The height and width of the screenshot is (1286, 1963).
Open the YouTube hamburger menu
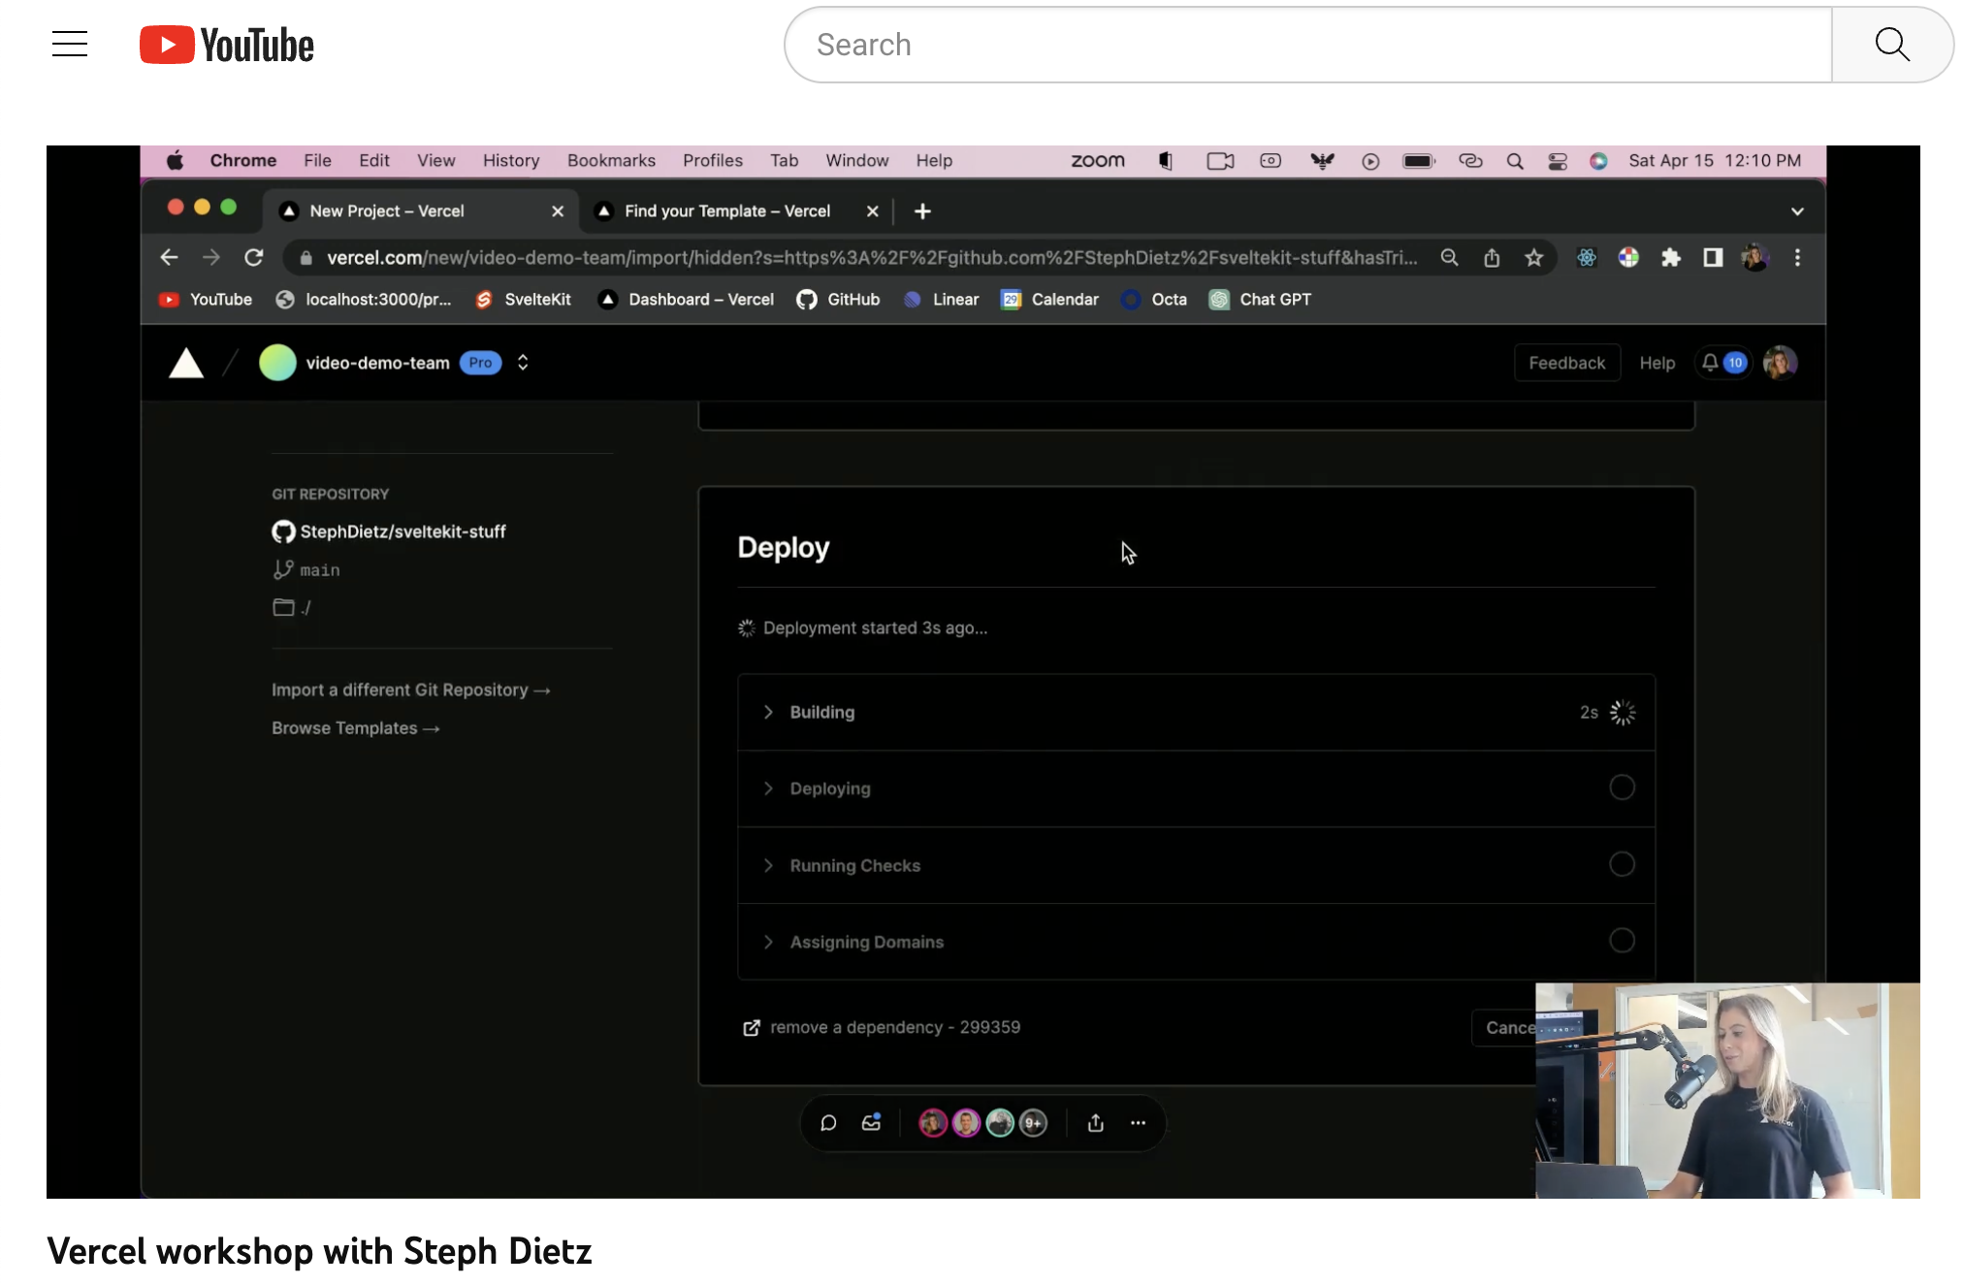point(70,45)
